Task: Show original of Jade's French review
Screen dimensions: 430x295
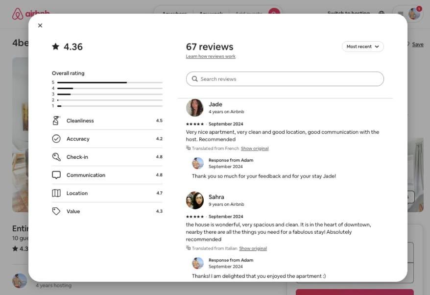Action: click(x=255, y=148)
